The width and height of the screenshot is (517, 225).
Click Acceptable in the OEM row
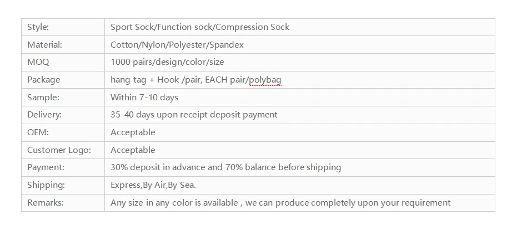[x=133, y=132]
